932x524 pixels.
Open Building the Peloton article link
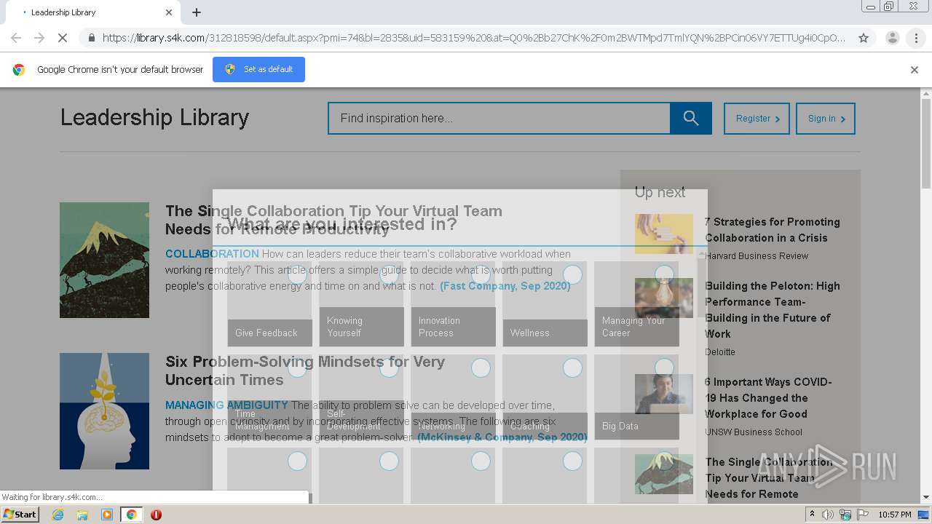point(773,310)
